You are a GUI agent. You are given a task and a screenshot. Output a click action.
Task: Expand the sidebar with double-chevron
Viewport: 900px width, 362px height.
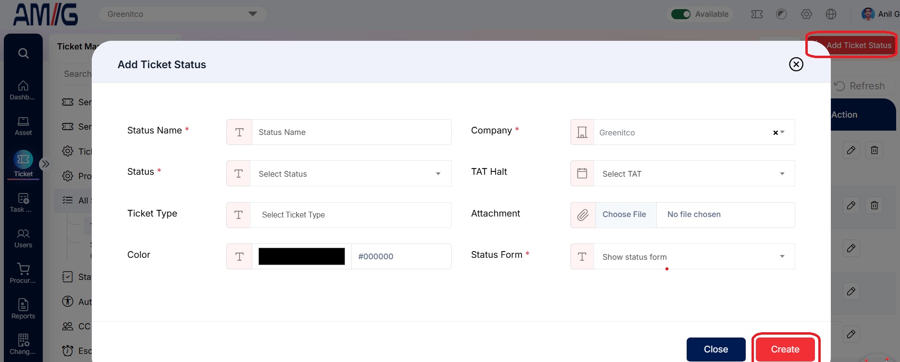[45, 164]
